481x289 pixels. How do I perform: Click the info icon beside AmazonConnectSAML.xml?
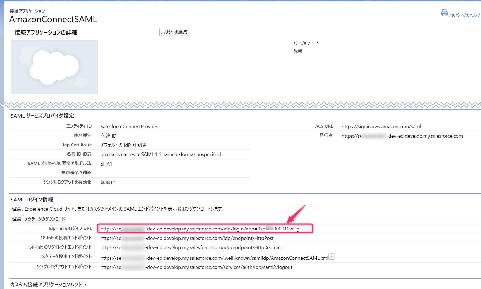[332, 257]
